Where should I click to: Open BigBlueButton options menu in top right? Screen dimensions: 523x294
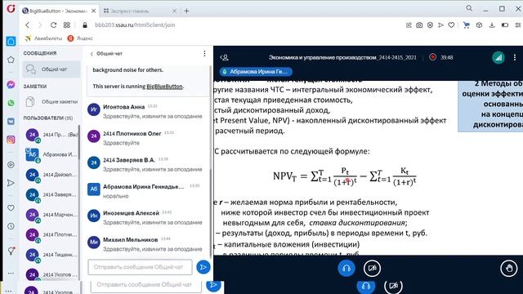(515, 57)
